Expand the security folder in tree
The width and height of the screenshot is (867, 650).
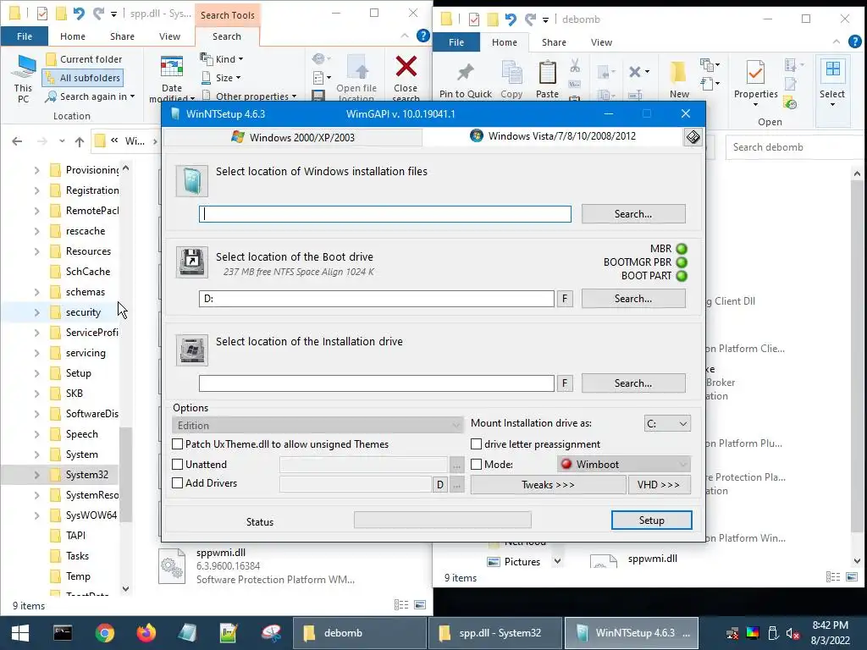[x=37, y=312]
